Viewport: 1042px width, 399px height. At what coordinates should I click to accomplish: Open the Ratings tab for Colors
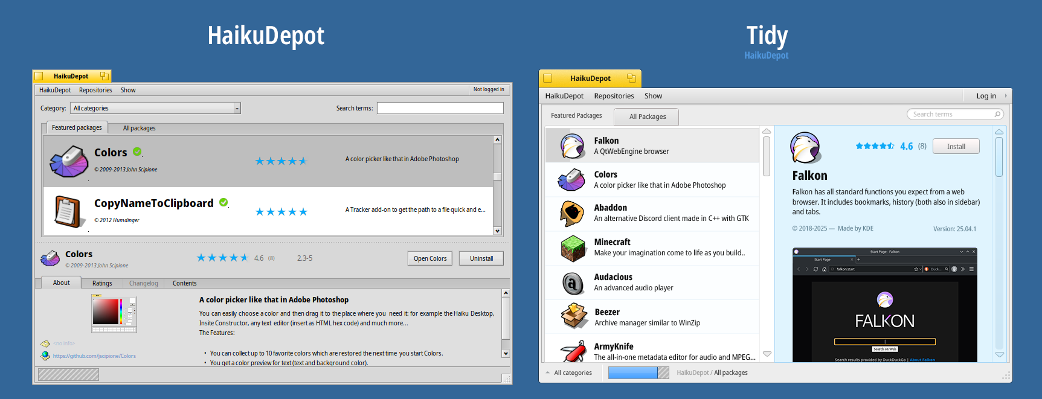tap(102, 283)
